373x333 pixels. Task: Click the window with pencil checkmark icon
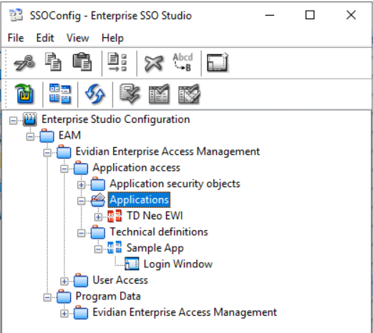[189, 94]
